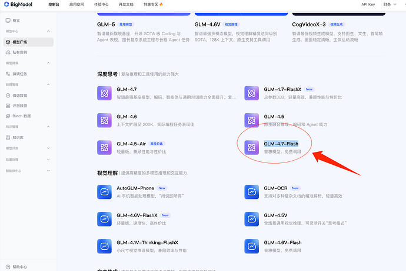Click the GLM-4.6V-FlashX model icon
This screenshot has height=271, width=406.
click(x=104, y=219)
